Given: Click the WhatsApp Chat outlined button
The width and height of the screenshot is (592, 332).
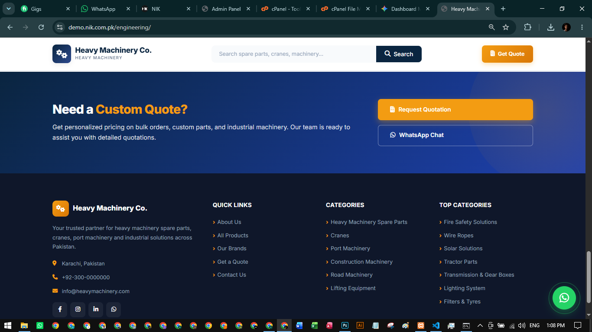Looking at the screenshot, I should point(455,135).
